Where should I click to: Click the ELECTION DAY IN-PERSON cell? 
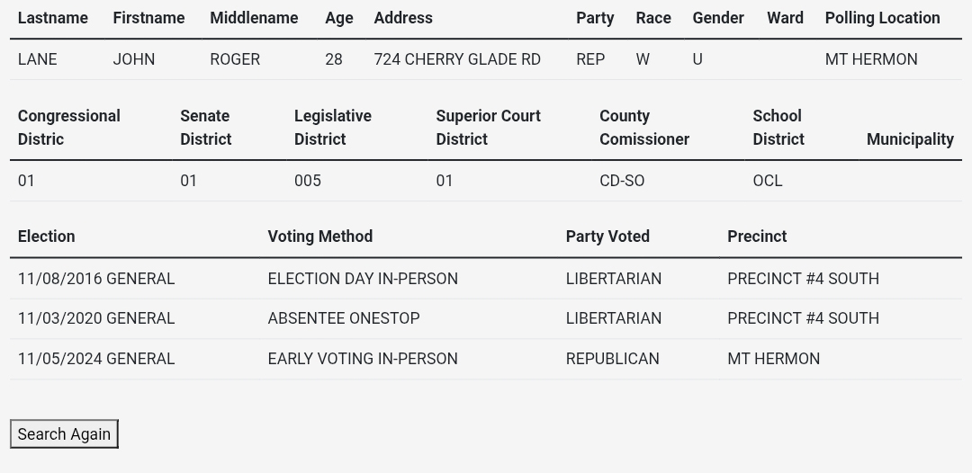point(363,279)
